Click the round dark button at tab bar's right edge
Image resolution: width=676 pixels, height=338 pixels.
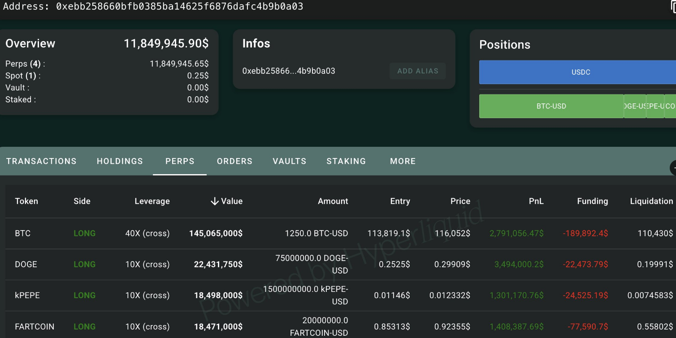(673, 168)
